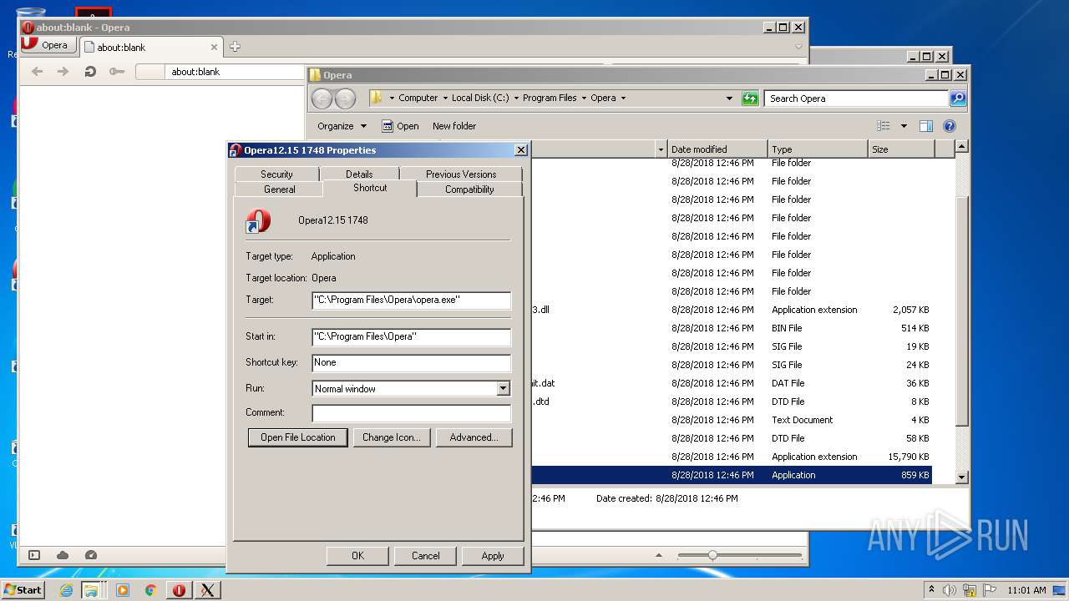Toggle the Explorer preview pane

pos(925,126)
